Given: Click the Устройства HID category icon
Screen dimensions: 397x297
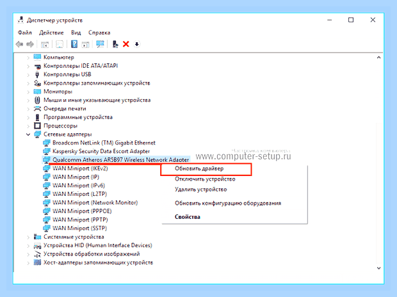Looking at the screenshot, I should [x=37, y=245].
